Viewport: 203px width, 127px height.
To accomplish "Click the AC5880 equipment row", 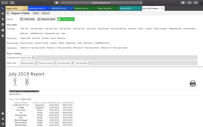I will pos(42,108).
